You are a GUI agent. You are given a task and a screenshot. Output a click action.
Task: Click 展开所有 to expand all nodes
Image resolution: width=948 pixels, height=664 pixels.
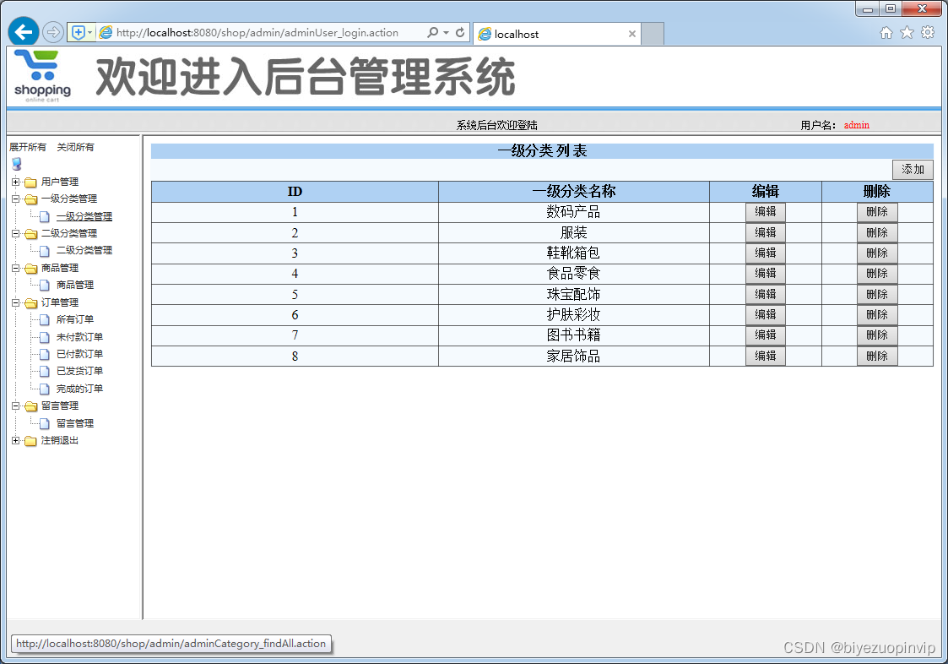pyautogui.click(x=28, y=147)
